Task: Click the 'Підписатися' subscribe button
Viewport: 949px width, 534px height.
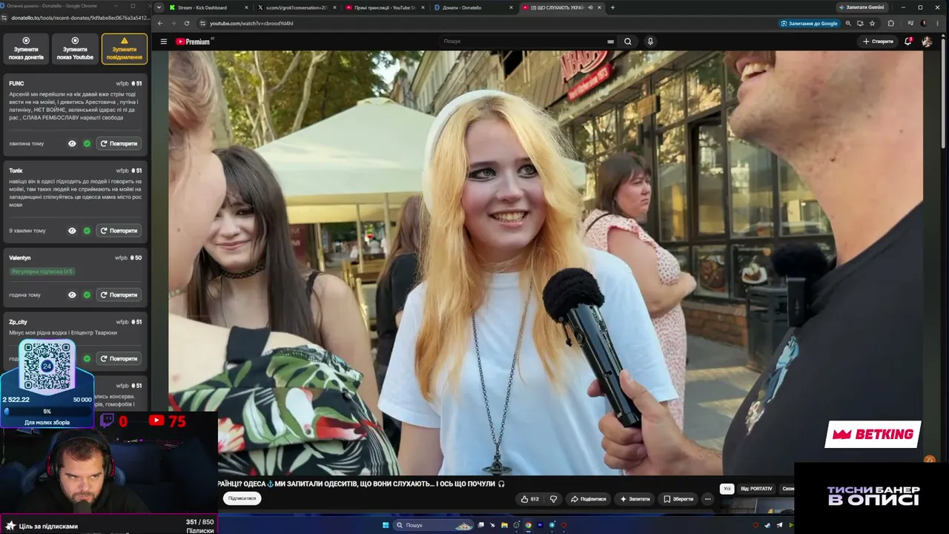Action: pos(242,498)
